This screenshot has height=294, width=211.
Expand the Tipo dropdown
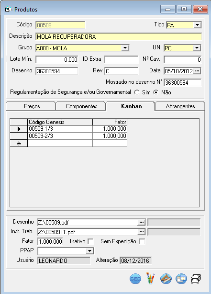coord(197,25)
